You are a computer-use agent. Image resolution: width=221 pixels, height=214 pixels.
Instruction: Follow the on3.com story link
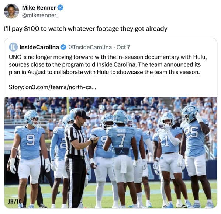point(61,87)
